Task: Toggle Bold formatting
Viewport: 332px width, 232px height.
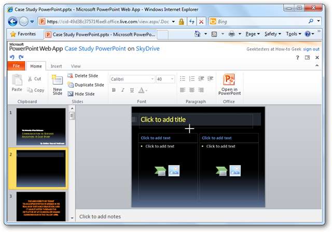Action: click(x=114, y=90)
